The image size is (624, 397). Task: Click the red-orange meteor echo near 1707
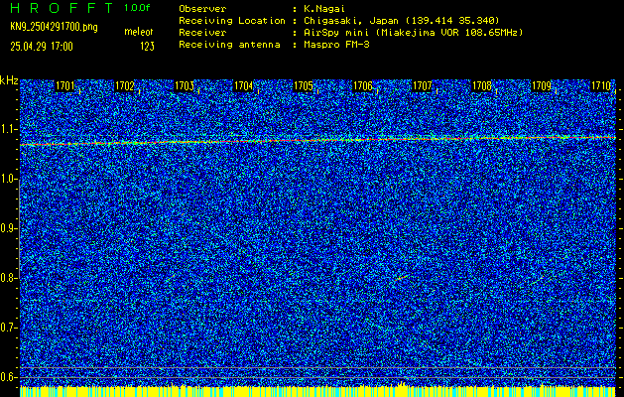[x=401, y=278]
